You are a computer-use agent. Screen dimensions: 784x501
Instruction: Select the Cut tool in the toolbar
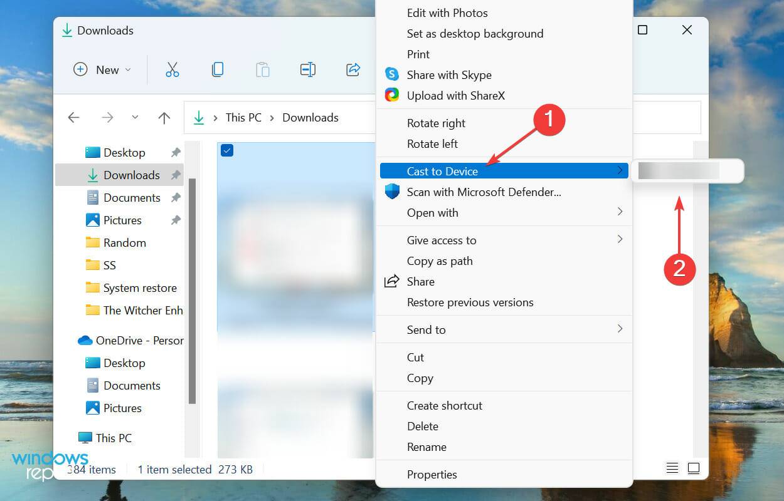[x=172, y=70]
